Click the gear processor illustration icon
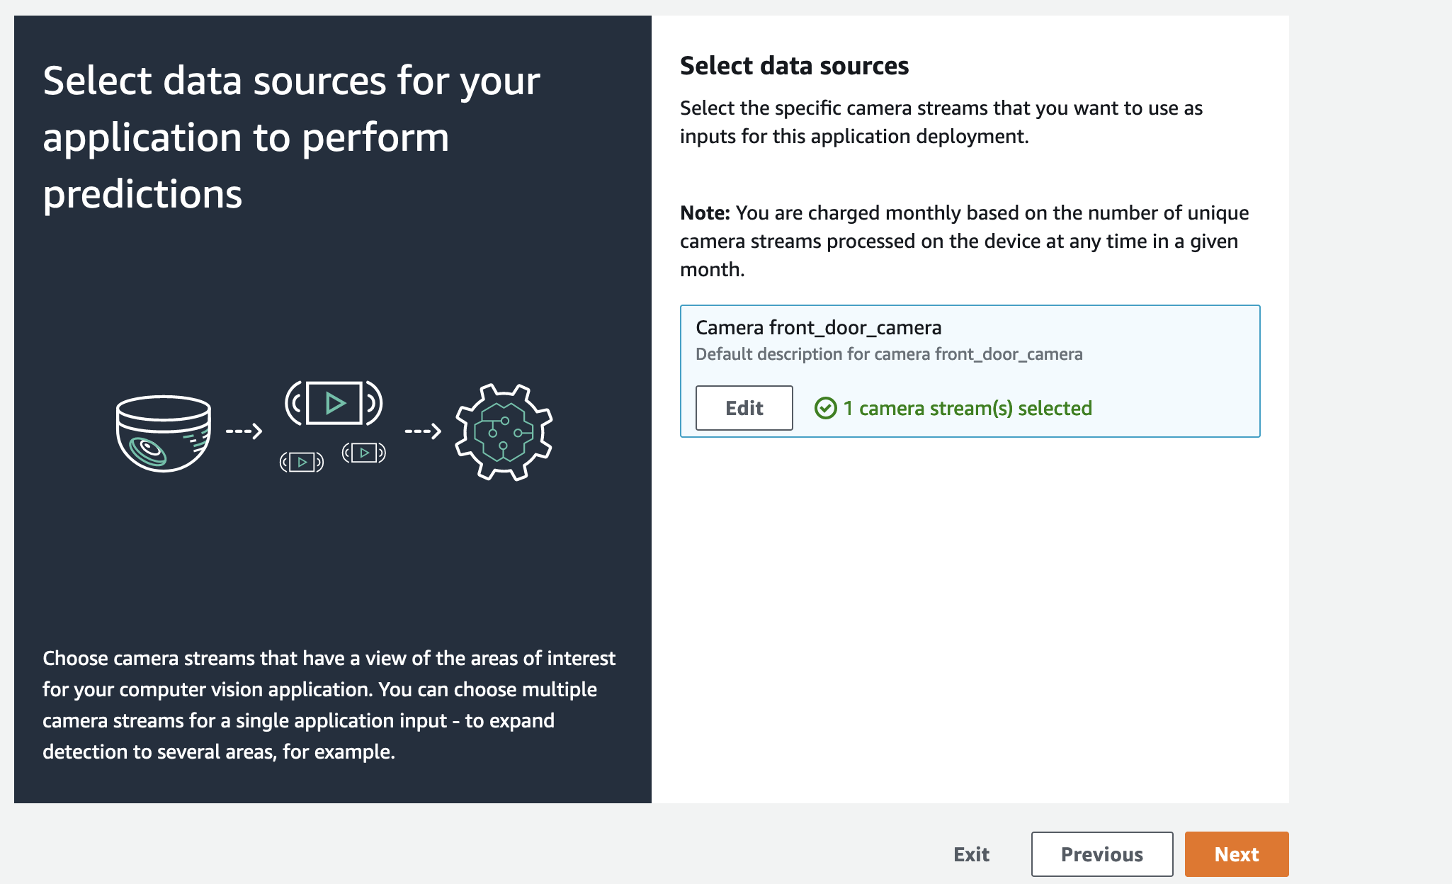 (504, 432)
